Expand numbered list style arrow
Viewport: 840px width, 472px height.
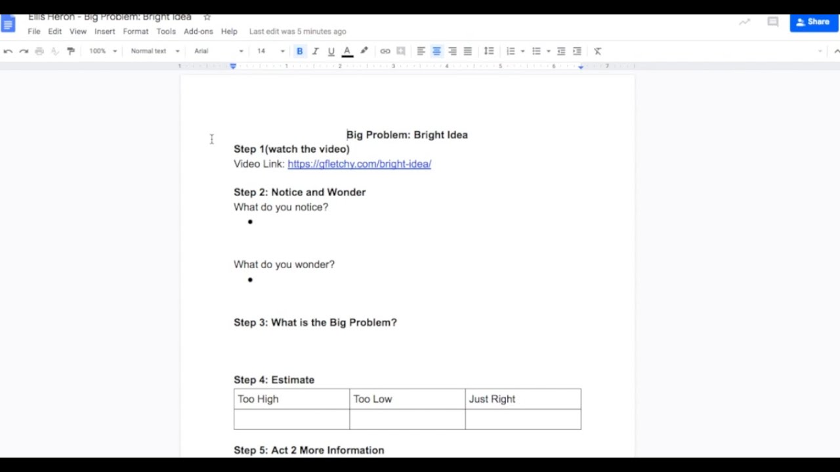523,51
